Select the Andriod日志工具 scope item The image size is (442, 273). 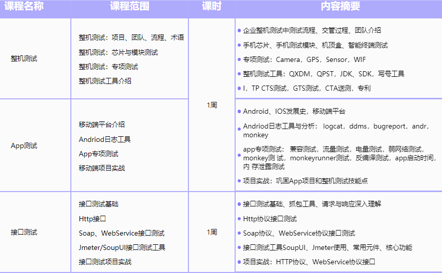105,139
